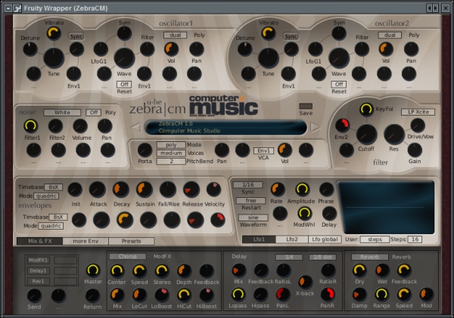The width and height of the screenshot is (454, 318).
Task: Toggle oscillator1 Sync button
Action: [76, 36]
